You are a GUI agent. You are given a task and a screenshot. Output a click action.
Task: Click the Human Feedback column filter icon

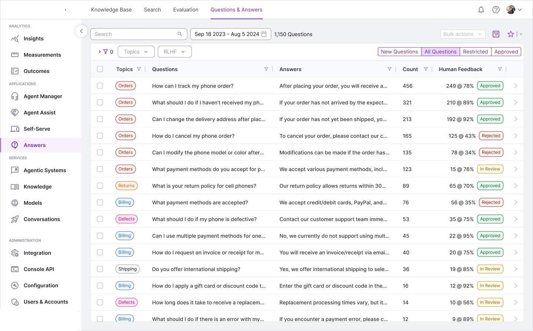click(500, 69)
